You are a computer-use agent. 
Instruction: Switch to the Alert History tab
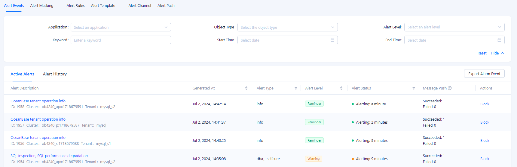point(55,74)
